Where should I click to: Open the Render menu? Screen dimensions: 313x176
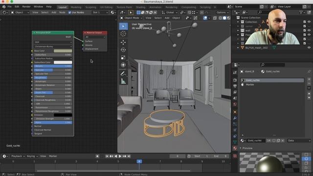(x=26, y=6)
